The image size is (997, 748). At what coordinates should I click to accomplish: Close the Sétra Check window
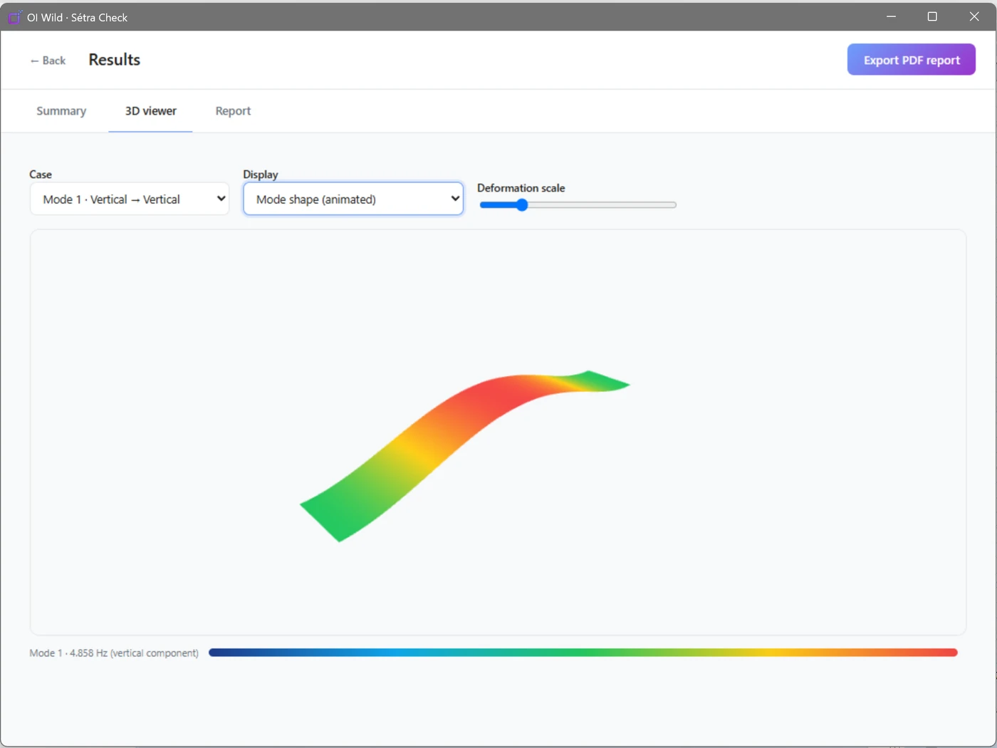pyautogui.click(x=974, y=16)
